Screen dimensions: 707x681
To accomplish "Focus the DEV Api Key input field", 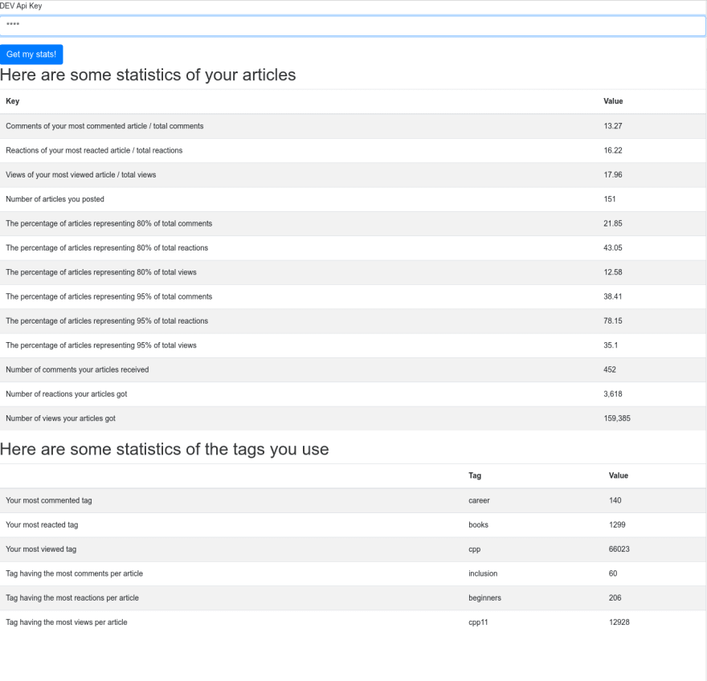I will [353, 26].
